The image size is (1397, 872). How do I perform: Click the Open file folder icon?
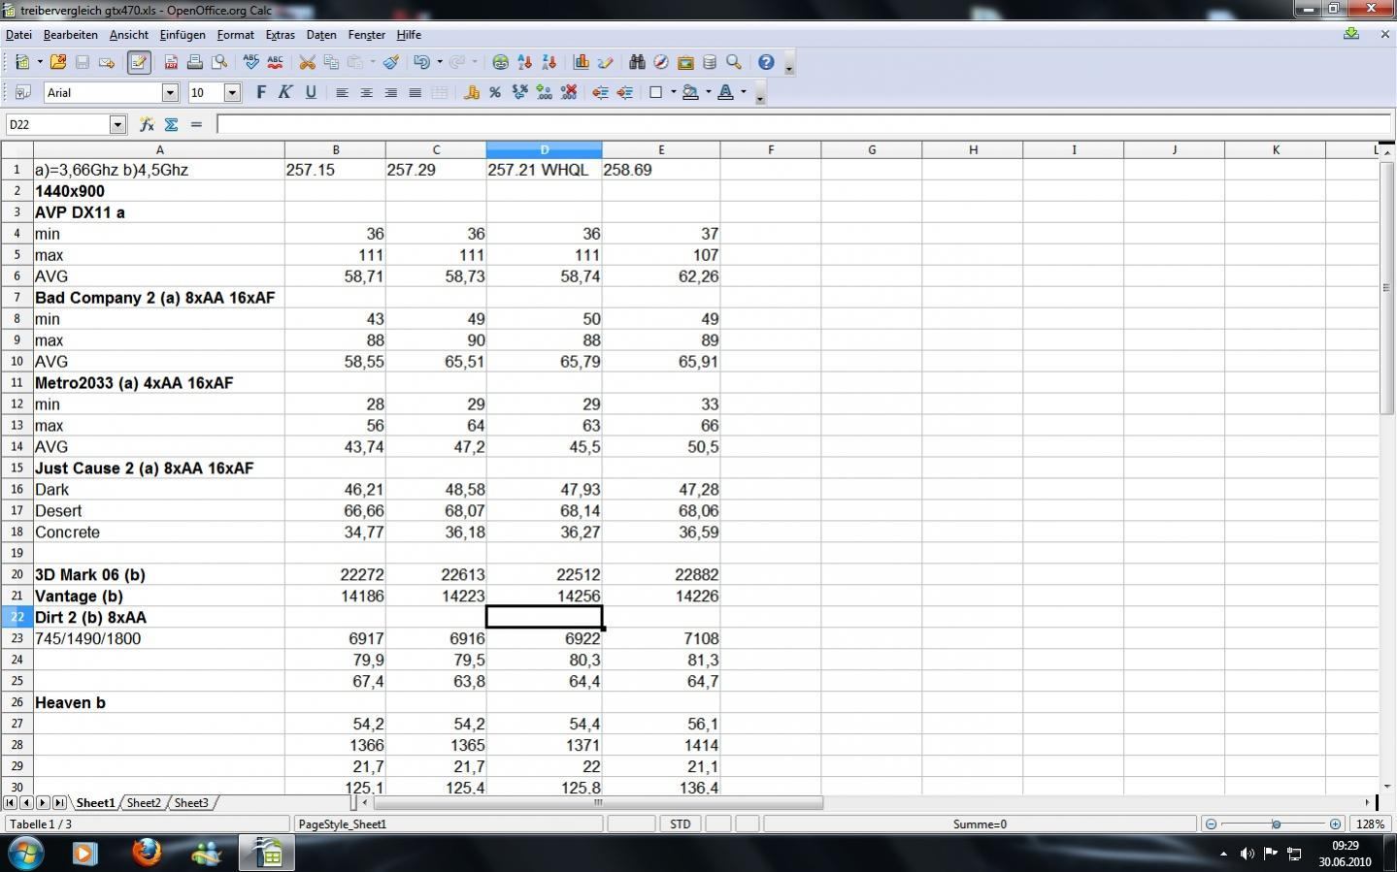tap(57, 62)
